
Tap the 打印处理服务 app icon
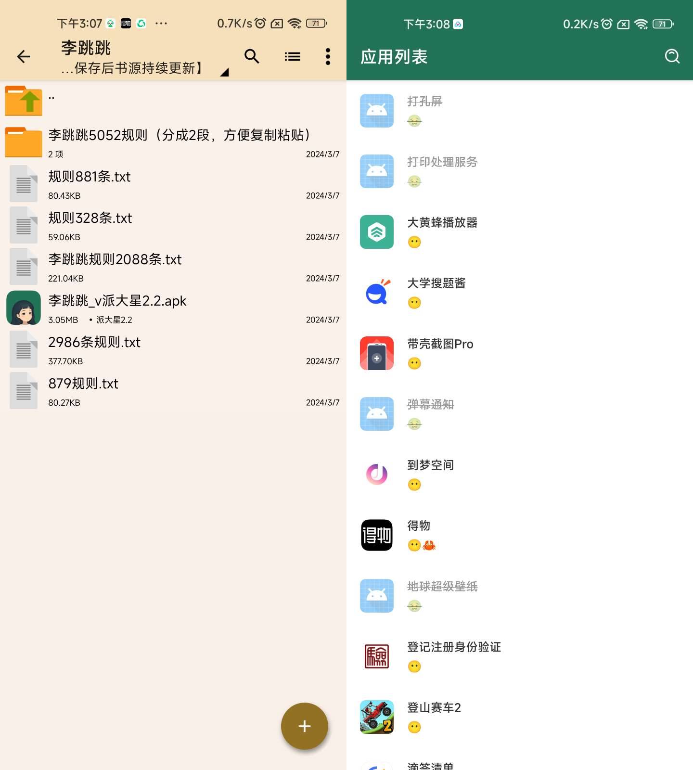(x=377, y=171)
